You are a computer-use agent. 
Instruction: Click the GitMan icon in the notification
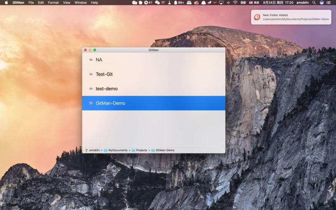257,17
